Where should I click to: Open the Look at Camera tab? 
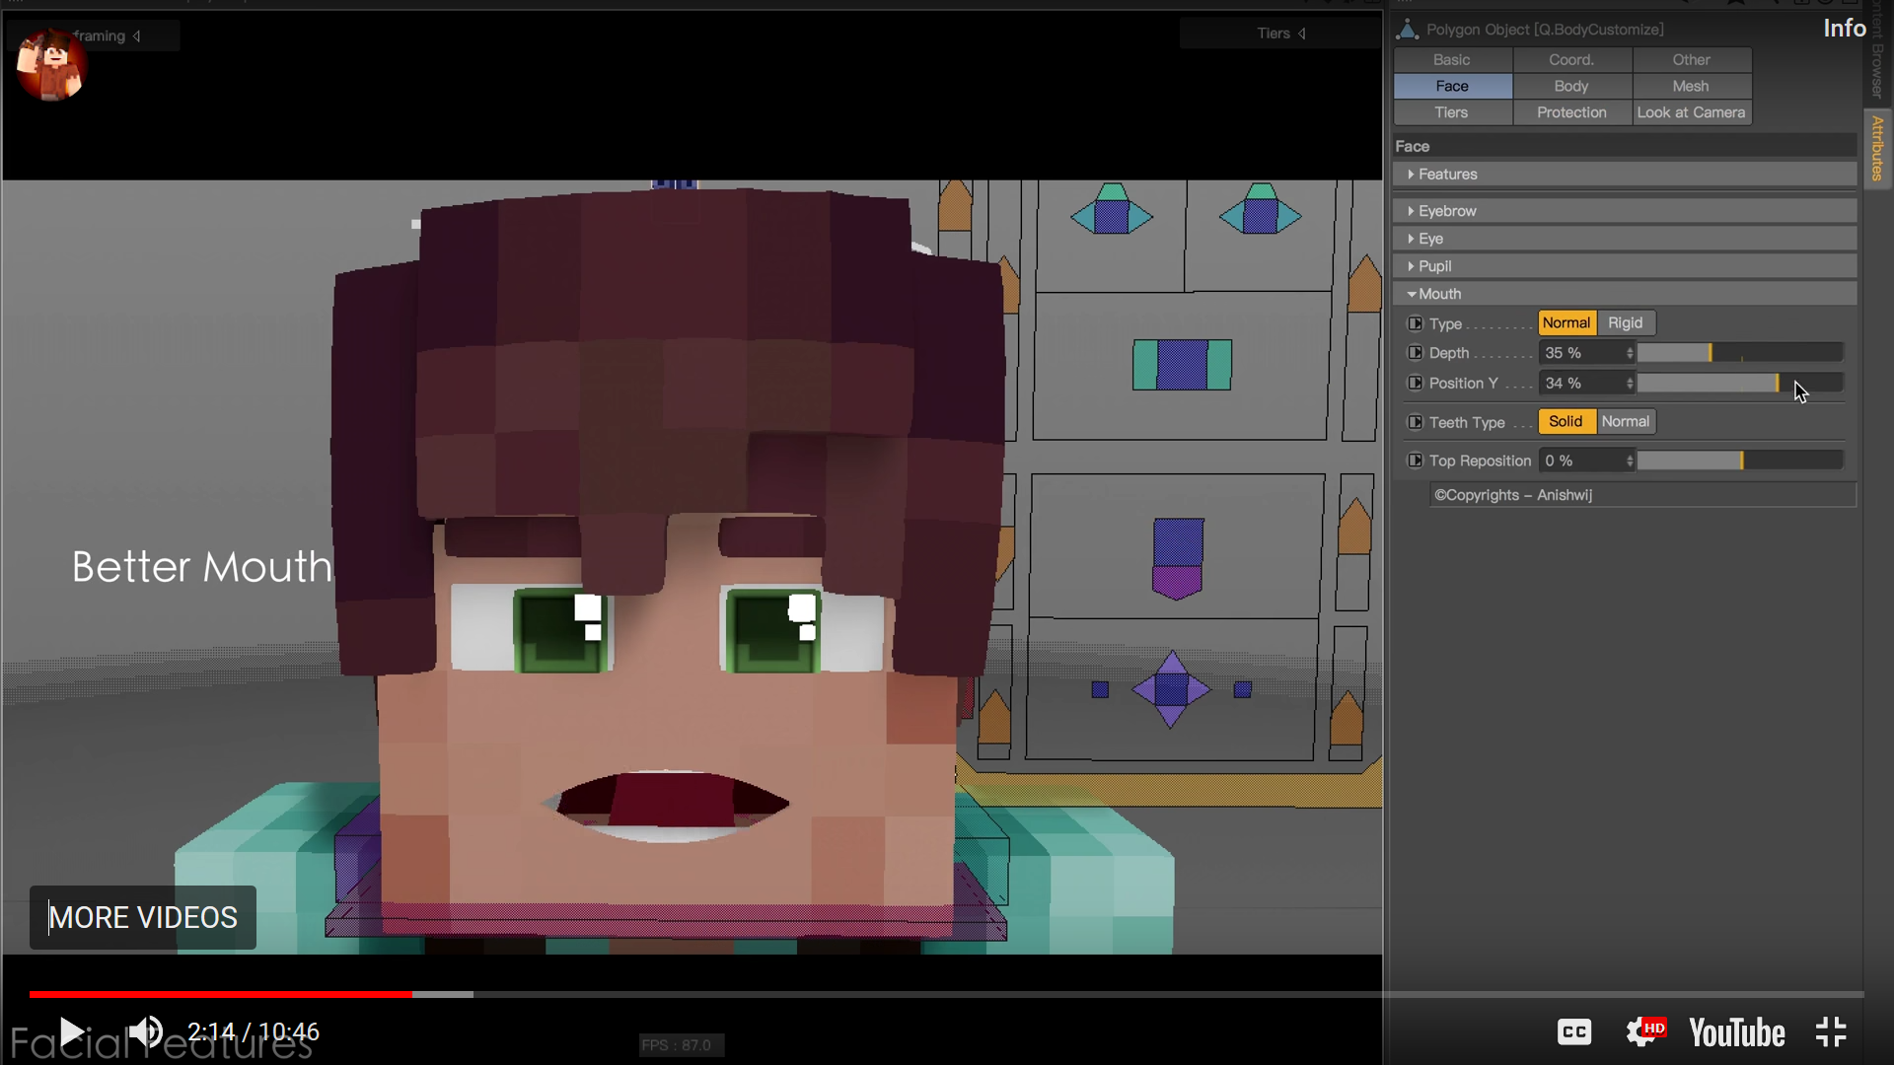tap(1691, 112)
